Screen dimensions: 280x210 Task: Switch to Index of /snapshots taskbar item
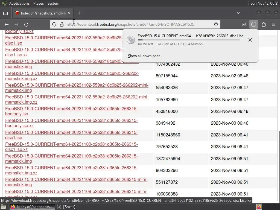click(32, 207)
